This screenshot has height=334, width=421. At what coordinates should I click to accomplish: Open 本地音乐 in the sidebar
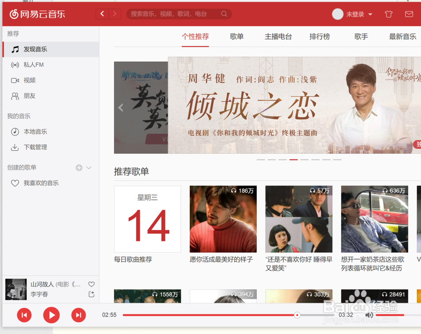[51, 132]
